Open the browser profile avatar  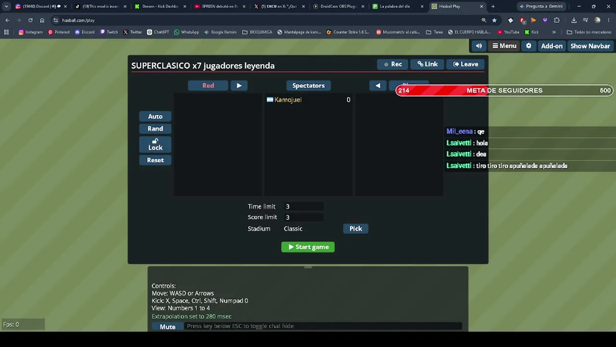tap(597, 20)
